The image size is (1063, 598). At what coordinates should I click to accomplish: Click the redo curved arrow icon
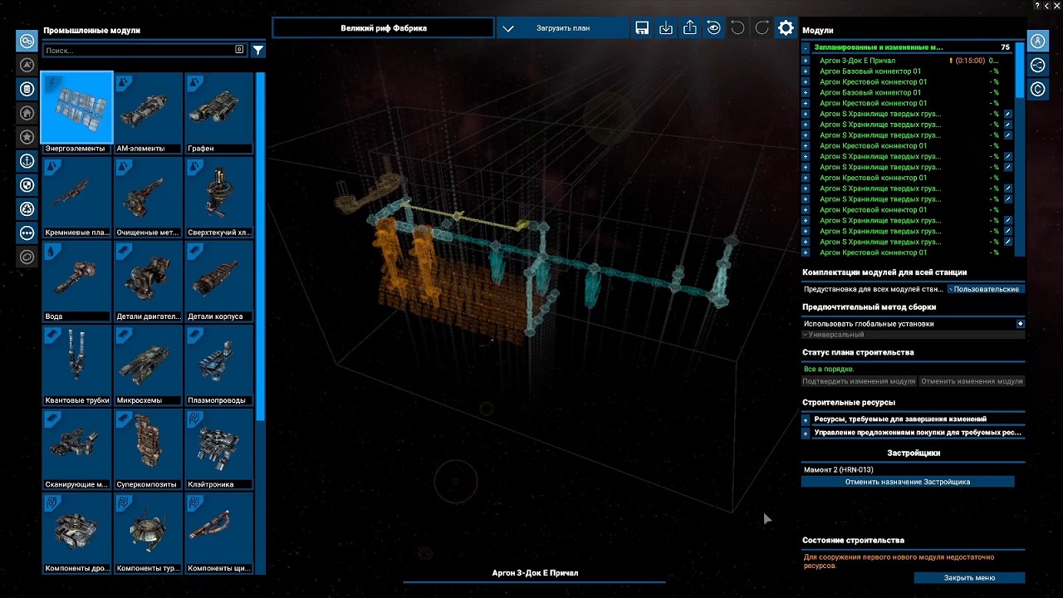(762, 28)
